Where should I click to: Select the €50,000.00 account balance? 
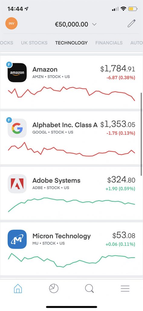[x=71, y=24]
